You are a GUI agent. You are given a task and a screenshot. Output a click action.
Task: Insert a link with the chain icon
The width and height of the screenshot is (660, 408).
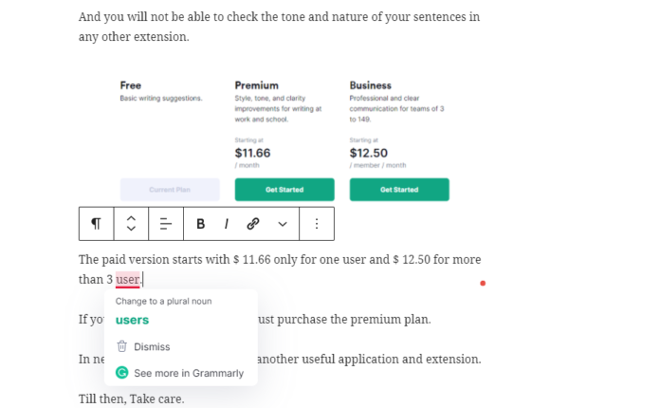click(x=253, y=224)
